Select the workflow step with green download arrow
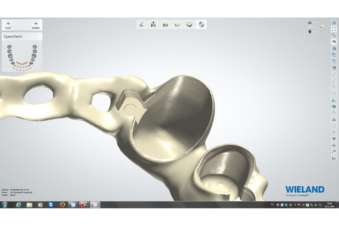Screen dimensions: 339x226 [153, 25]
